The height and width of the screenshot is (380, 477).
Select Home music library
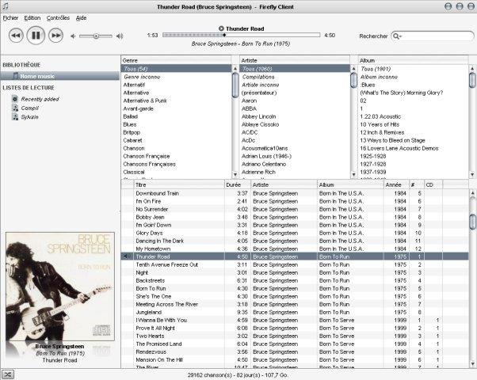pyautogui.click(x=60, y=76)
